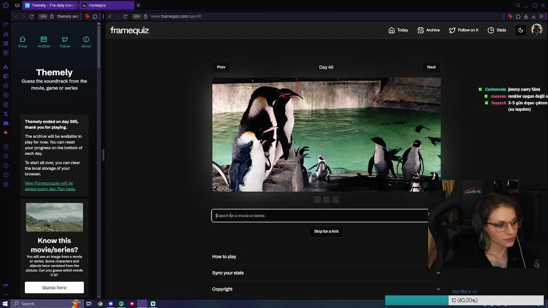Click the Guess here button
548x308 pixels.
pyautogui.click(x=54, y=287)
